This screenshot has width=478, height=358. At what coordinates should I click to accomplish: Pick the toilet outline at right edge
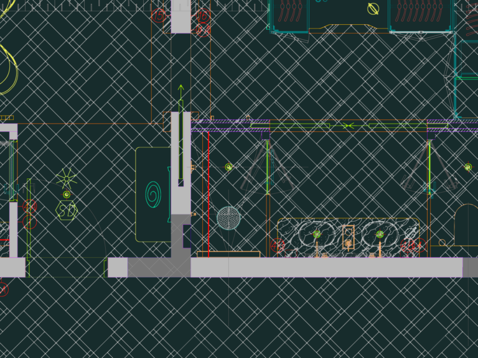point(466,225)
